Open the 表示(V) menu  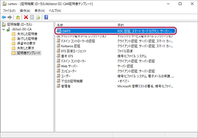(39, 11)
